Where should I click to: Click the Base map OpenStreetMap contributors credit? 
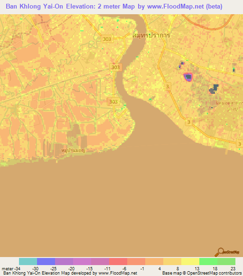[x=202, y=273]
